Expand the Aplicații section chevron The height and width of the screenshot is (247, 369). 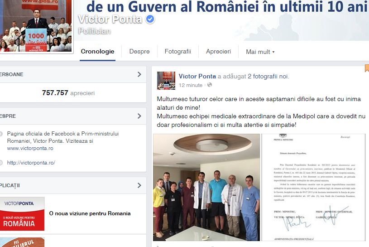pyautogui.click(x=139, y=185)
